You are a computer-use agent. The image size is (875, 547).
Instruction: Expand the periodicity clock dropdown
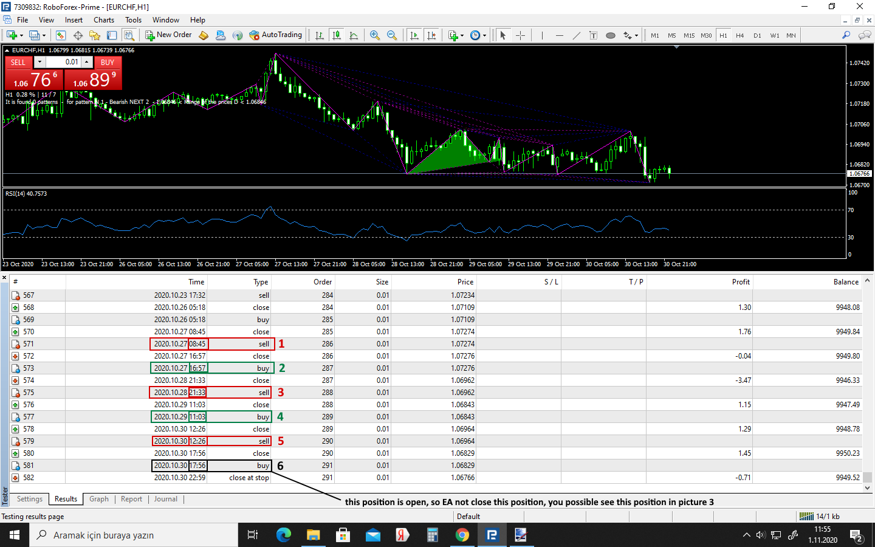(x=484, y=35)
